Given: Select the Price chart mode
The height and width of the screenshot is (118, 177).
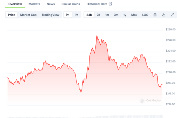Looking at the screenshot, I should tap(12, 15).
